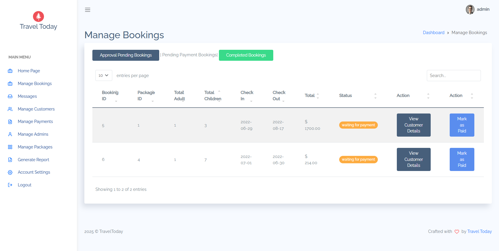The height and width of the screenshot is (251, 499).
Task: Open the Travel Today footer link
Action: tap(479, 231)
